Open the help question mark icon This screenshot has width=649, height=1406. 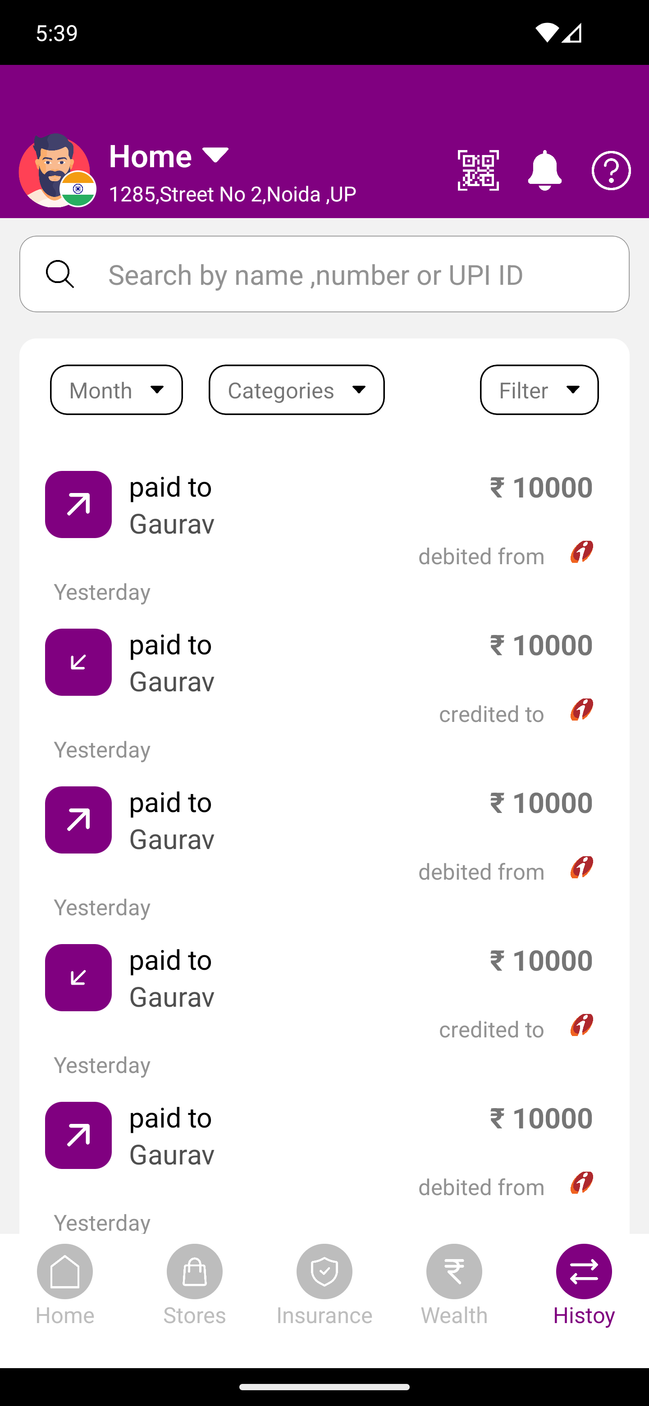[x=611, y=171]
